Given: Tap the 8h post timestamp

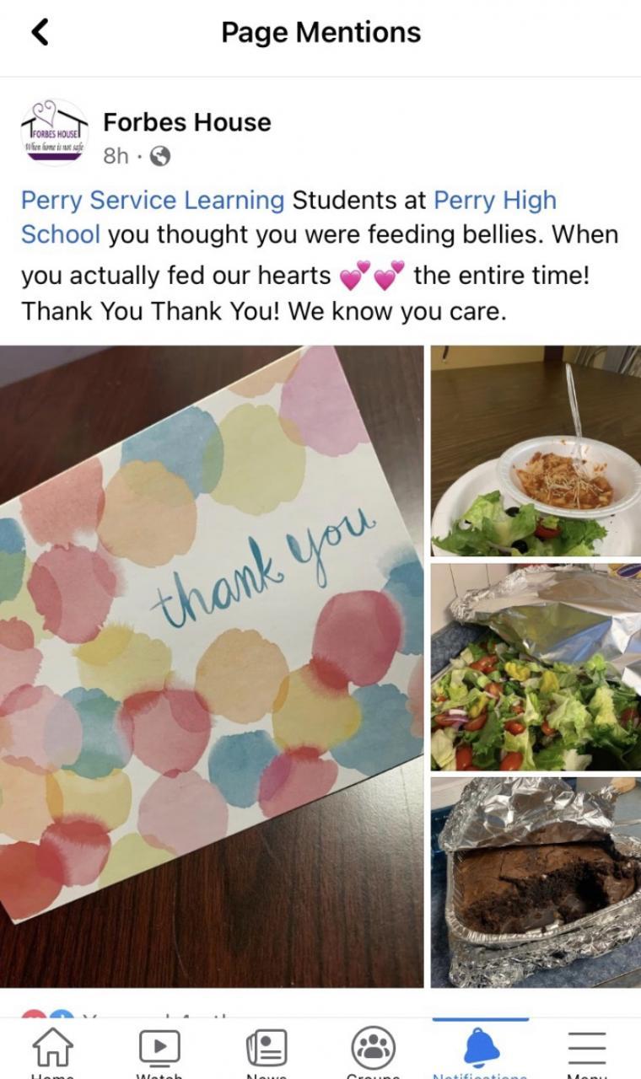Looking at the screenshot, I should [116, 157].
